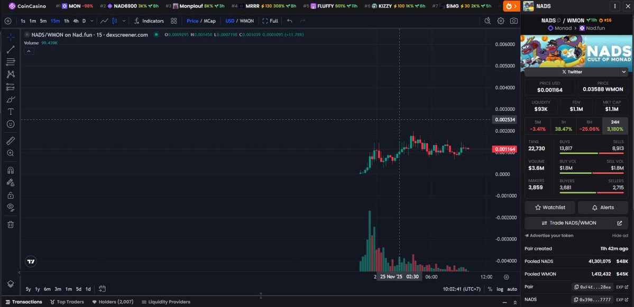The height and width of the screenshot is (307, 634).
Task: Activate the zoom in tool
Action: coord(11,153)
